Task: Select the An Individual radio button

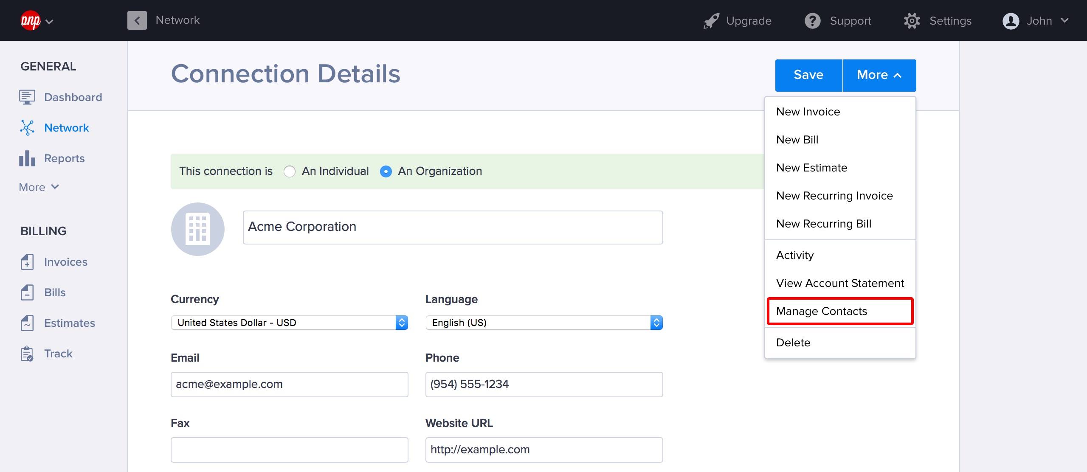Action: [290, 171]
